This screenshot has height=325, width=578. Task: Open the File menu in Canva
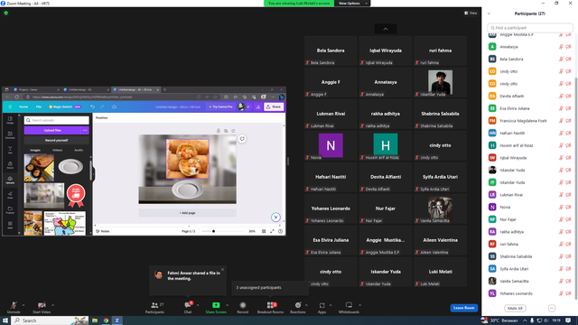tap(38, 107)
